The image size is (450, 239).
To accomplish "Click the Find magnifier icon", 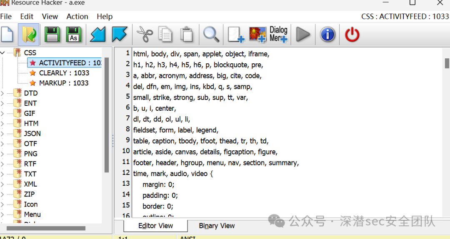I will (x=211, y=35).
